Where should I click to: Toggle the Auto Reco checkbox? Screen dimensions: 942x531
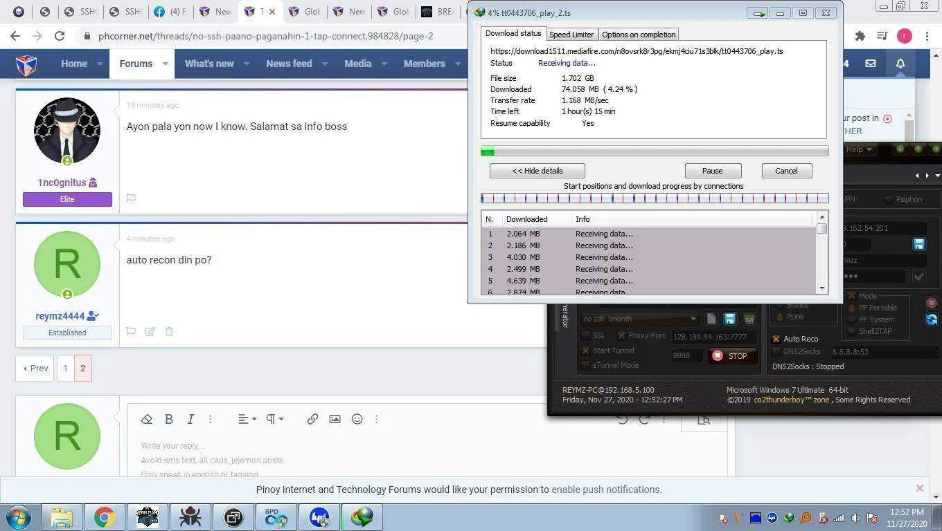tap(776, 339)
